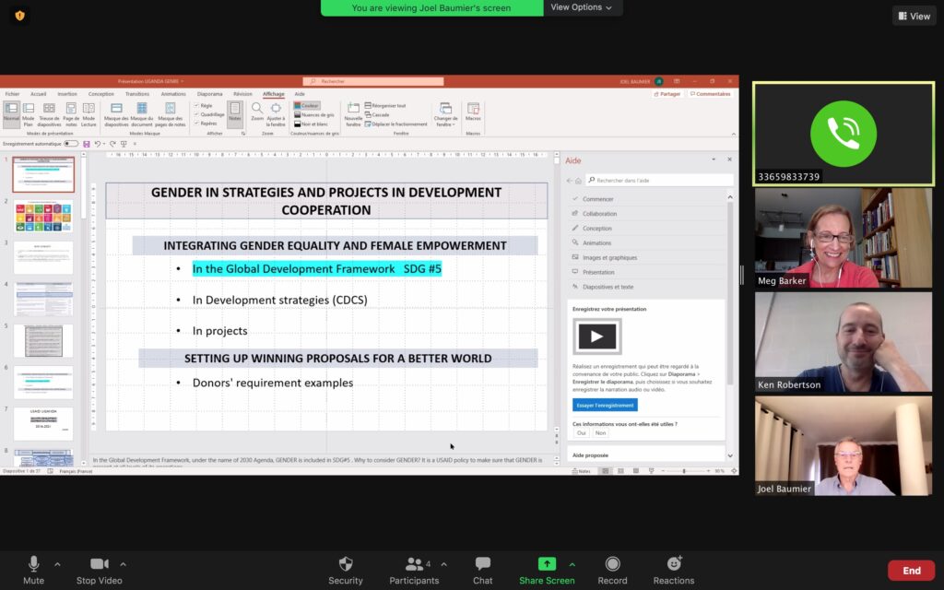Open the Zoom magnifier dialog

click(x=257, y=112)
